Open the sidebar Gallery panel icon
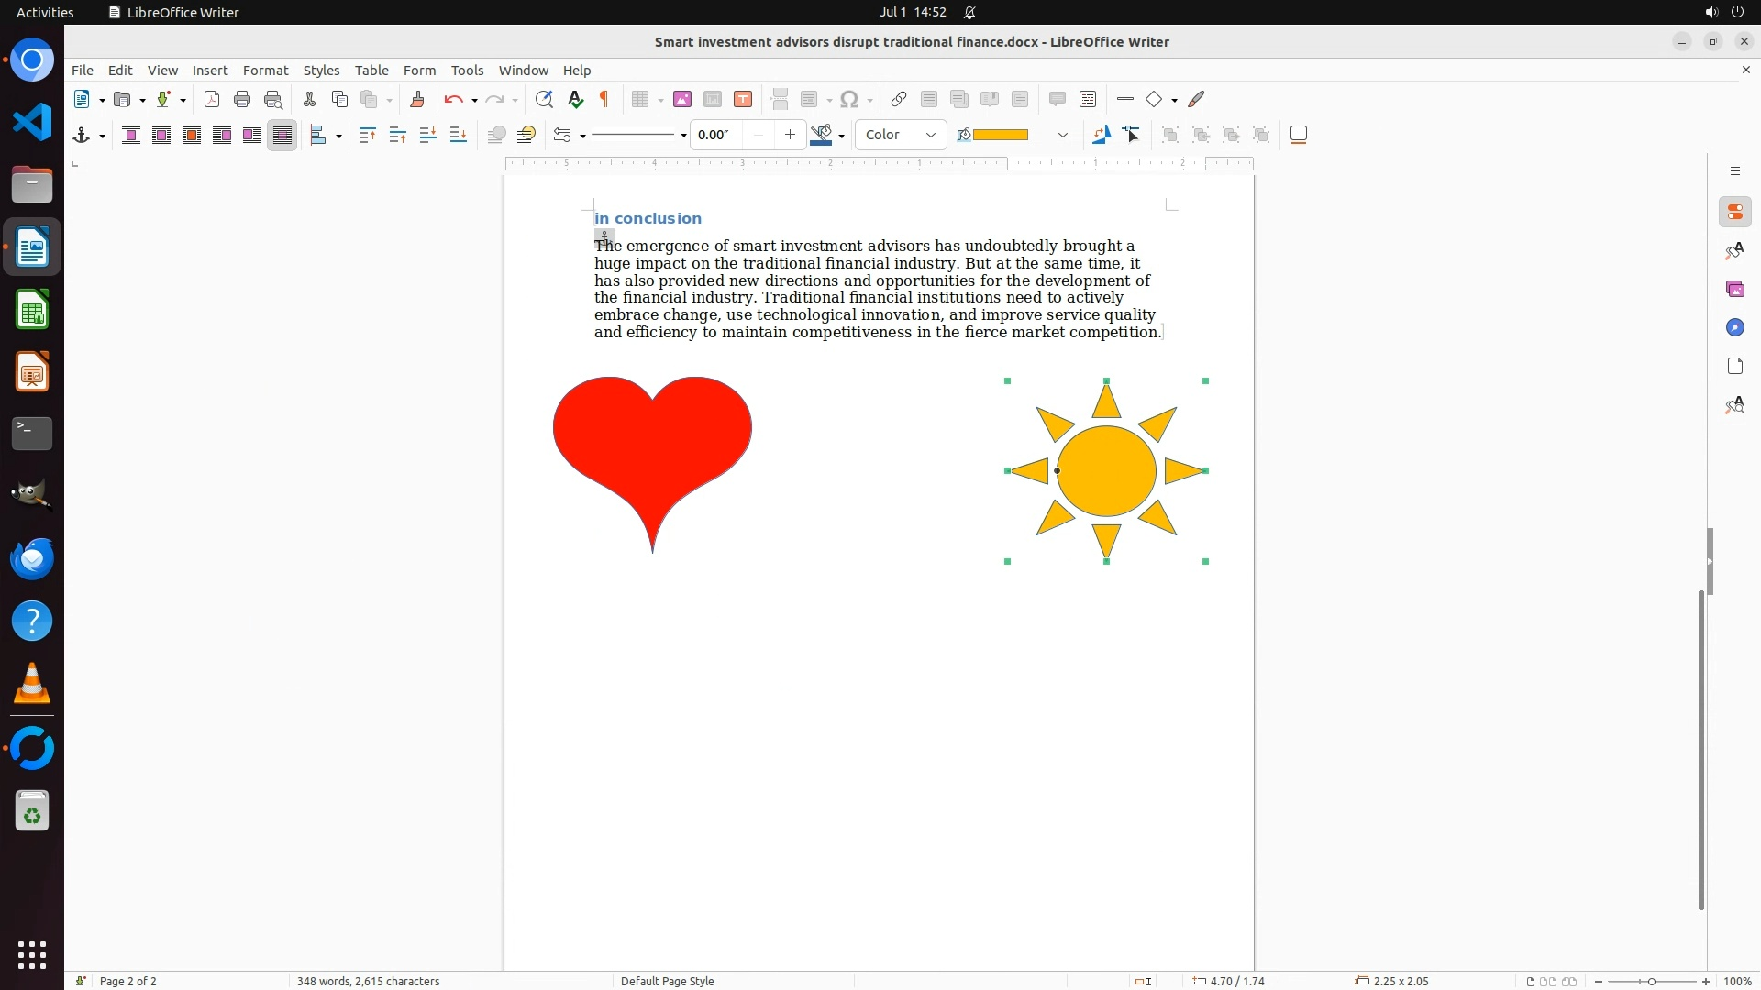Screen dimensions: 1761x990 point(1734,290)
